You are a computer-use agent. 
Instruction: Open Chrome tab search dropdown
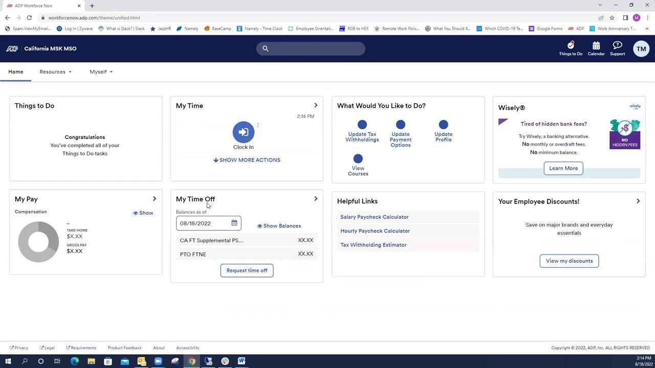[600, 5]
